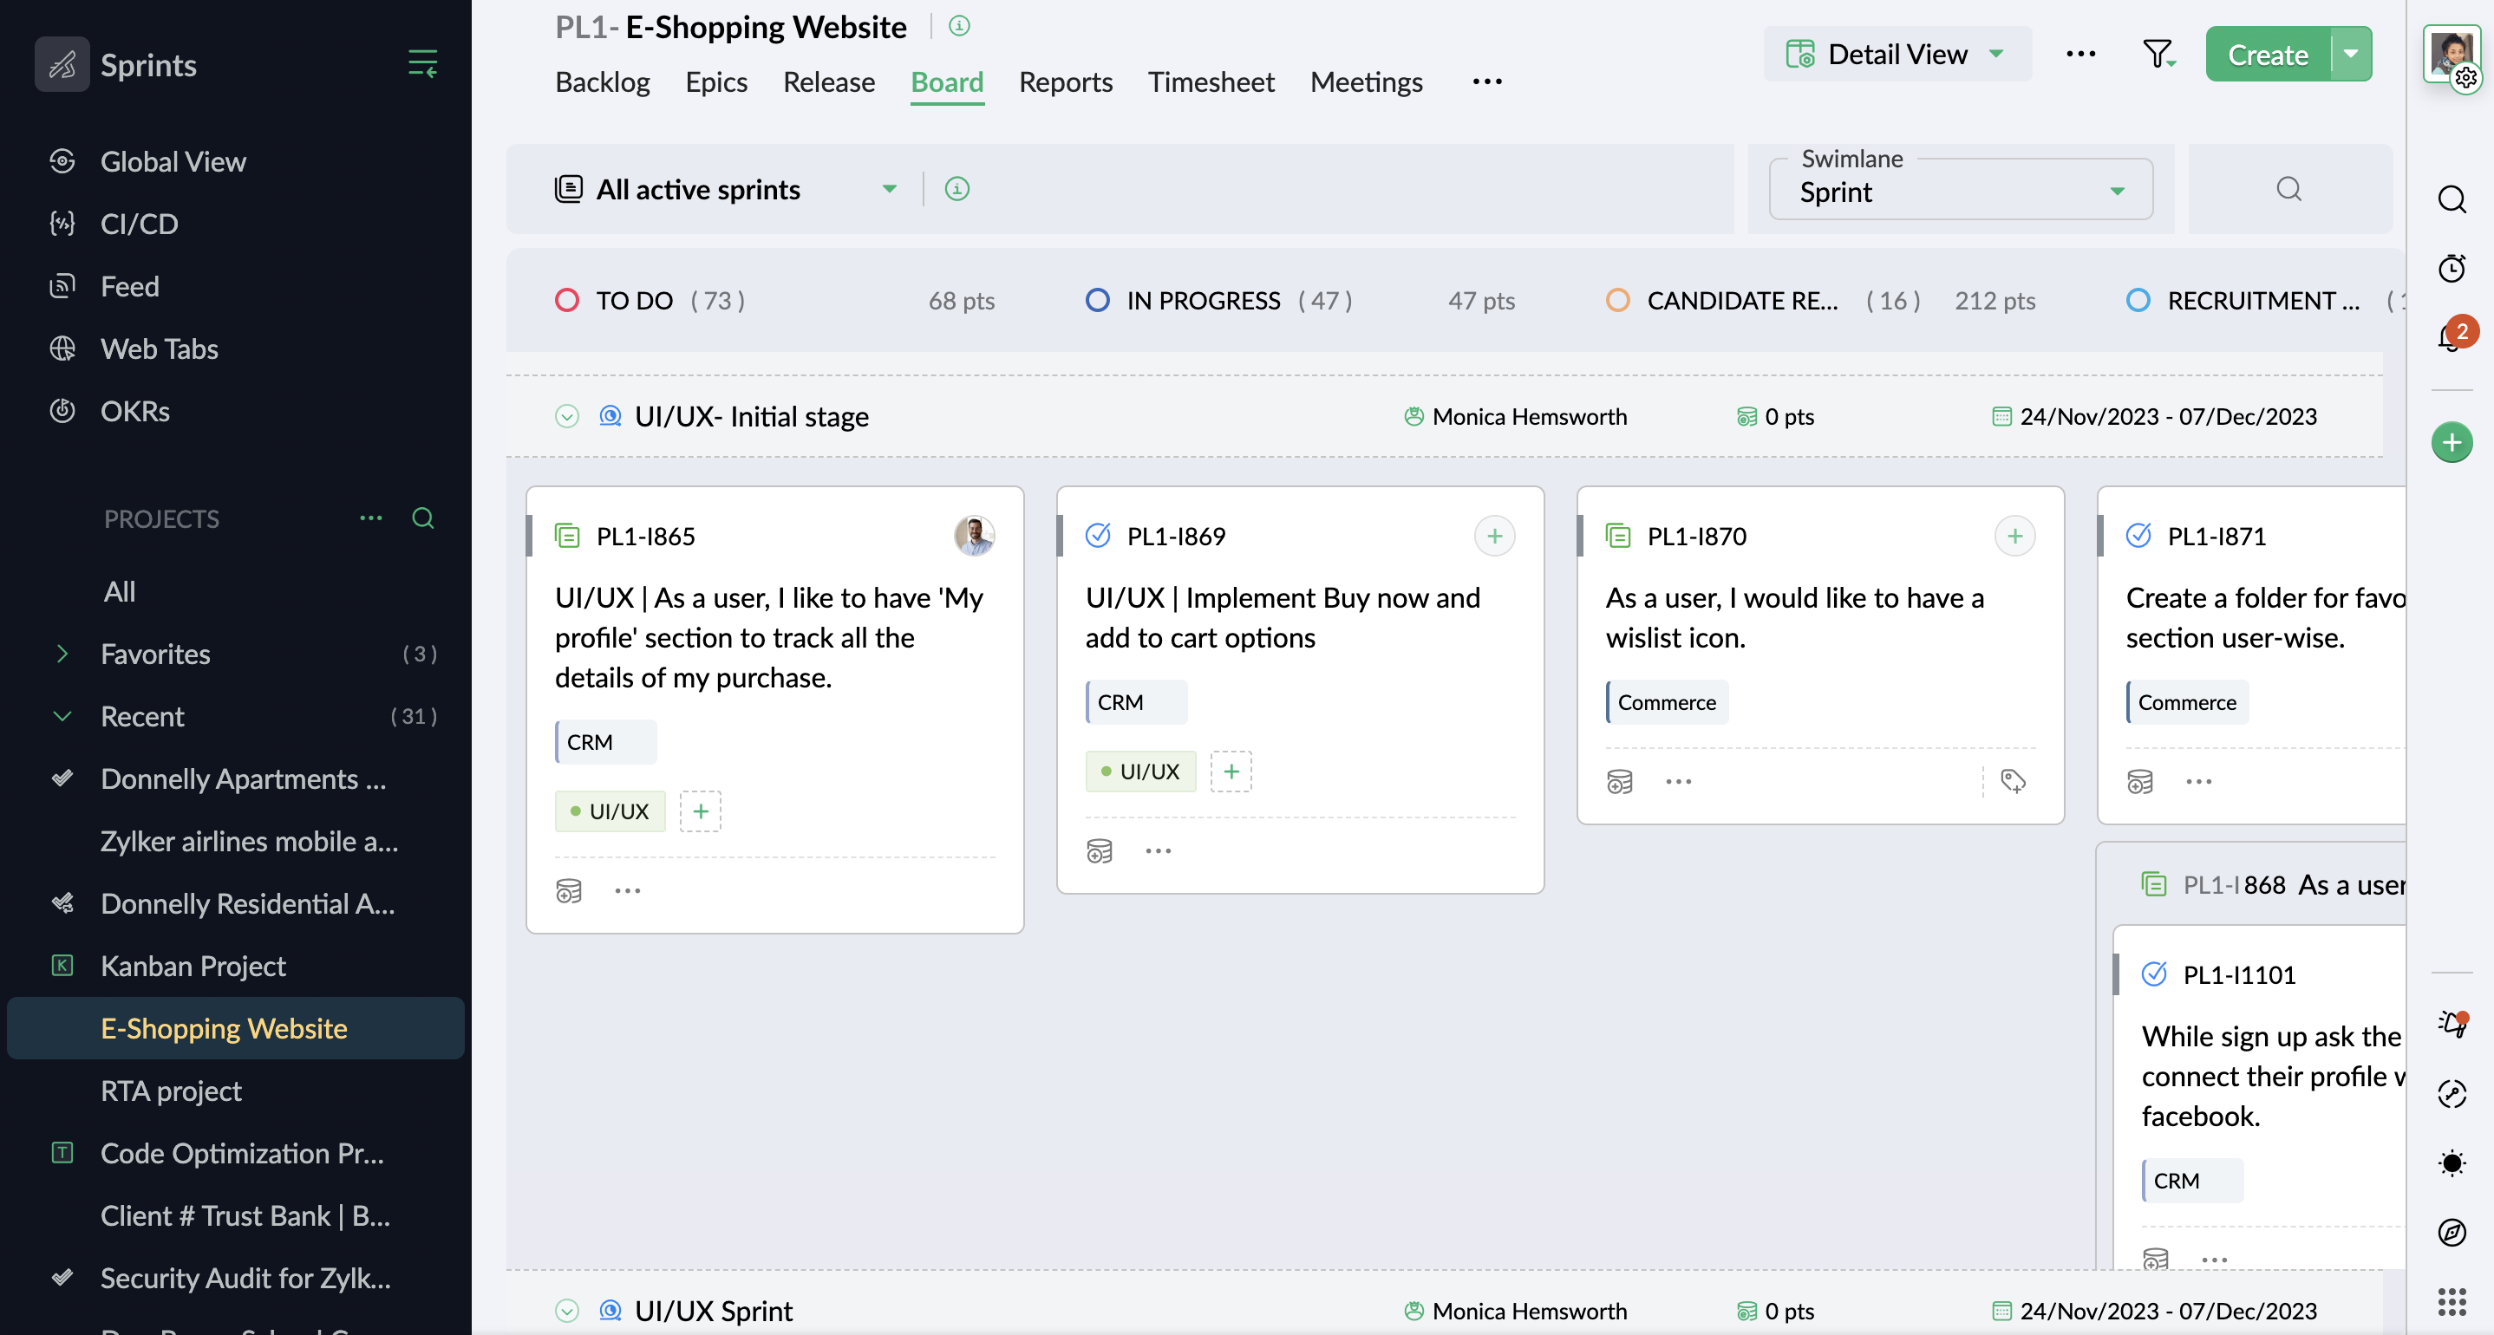This screenshot has width=2494, height=1335.
Task: Open notifications bell with badge
Action: (x=2452, y=337)
